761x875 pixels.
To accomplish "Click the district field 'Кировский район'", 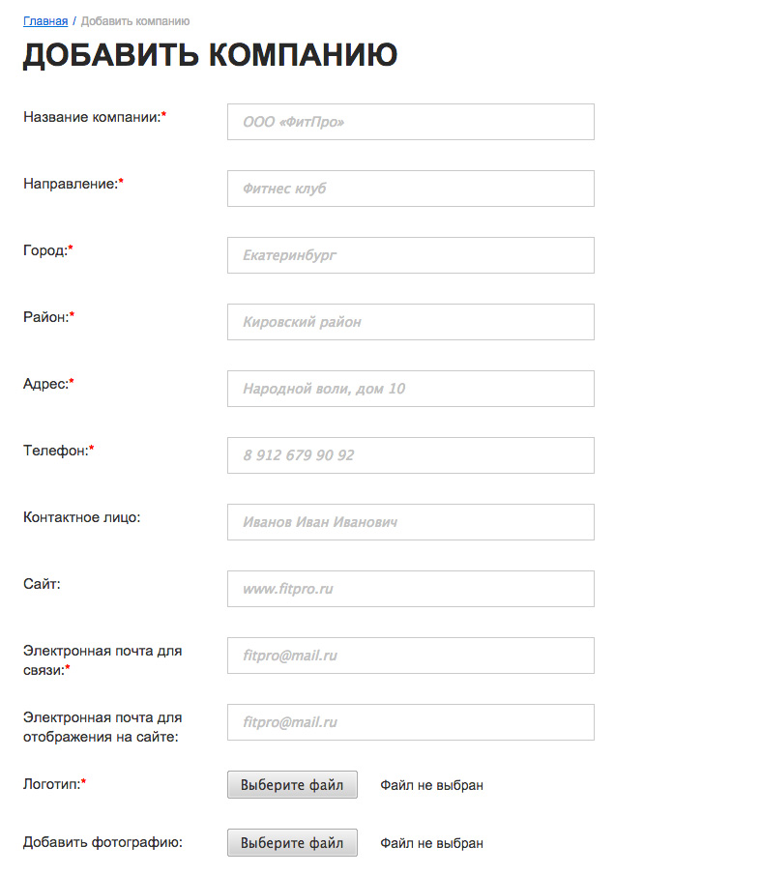I will 410,322.
